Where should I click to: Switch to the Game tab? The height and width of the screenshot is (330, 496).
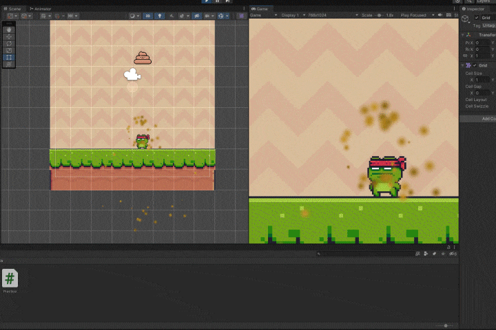260,9
